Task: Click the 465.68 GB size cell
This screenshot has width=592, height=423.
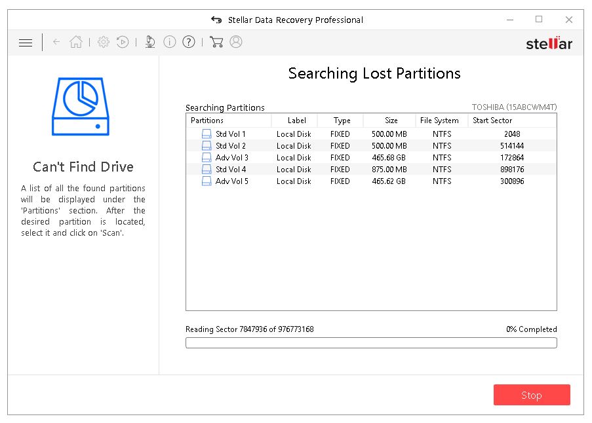Action: click(389, 157)
